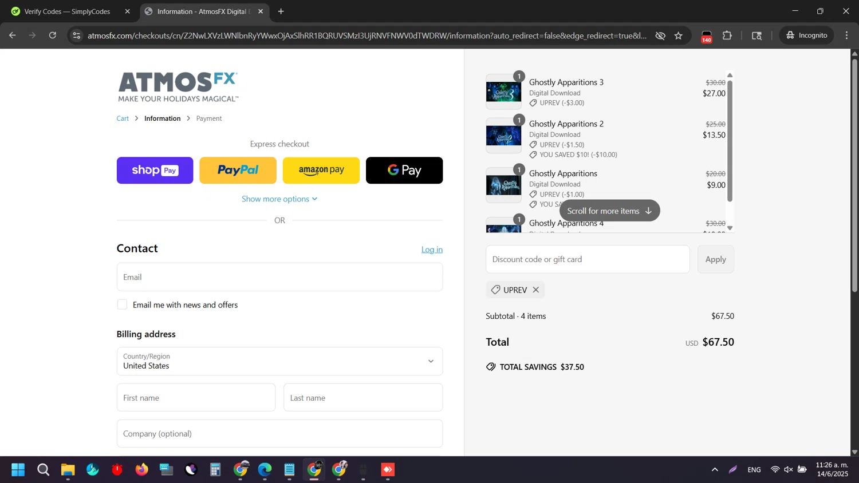
Task: Check out using Google Pay
Action: [x=404, y=170]
